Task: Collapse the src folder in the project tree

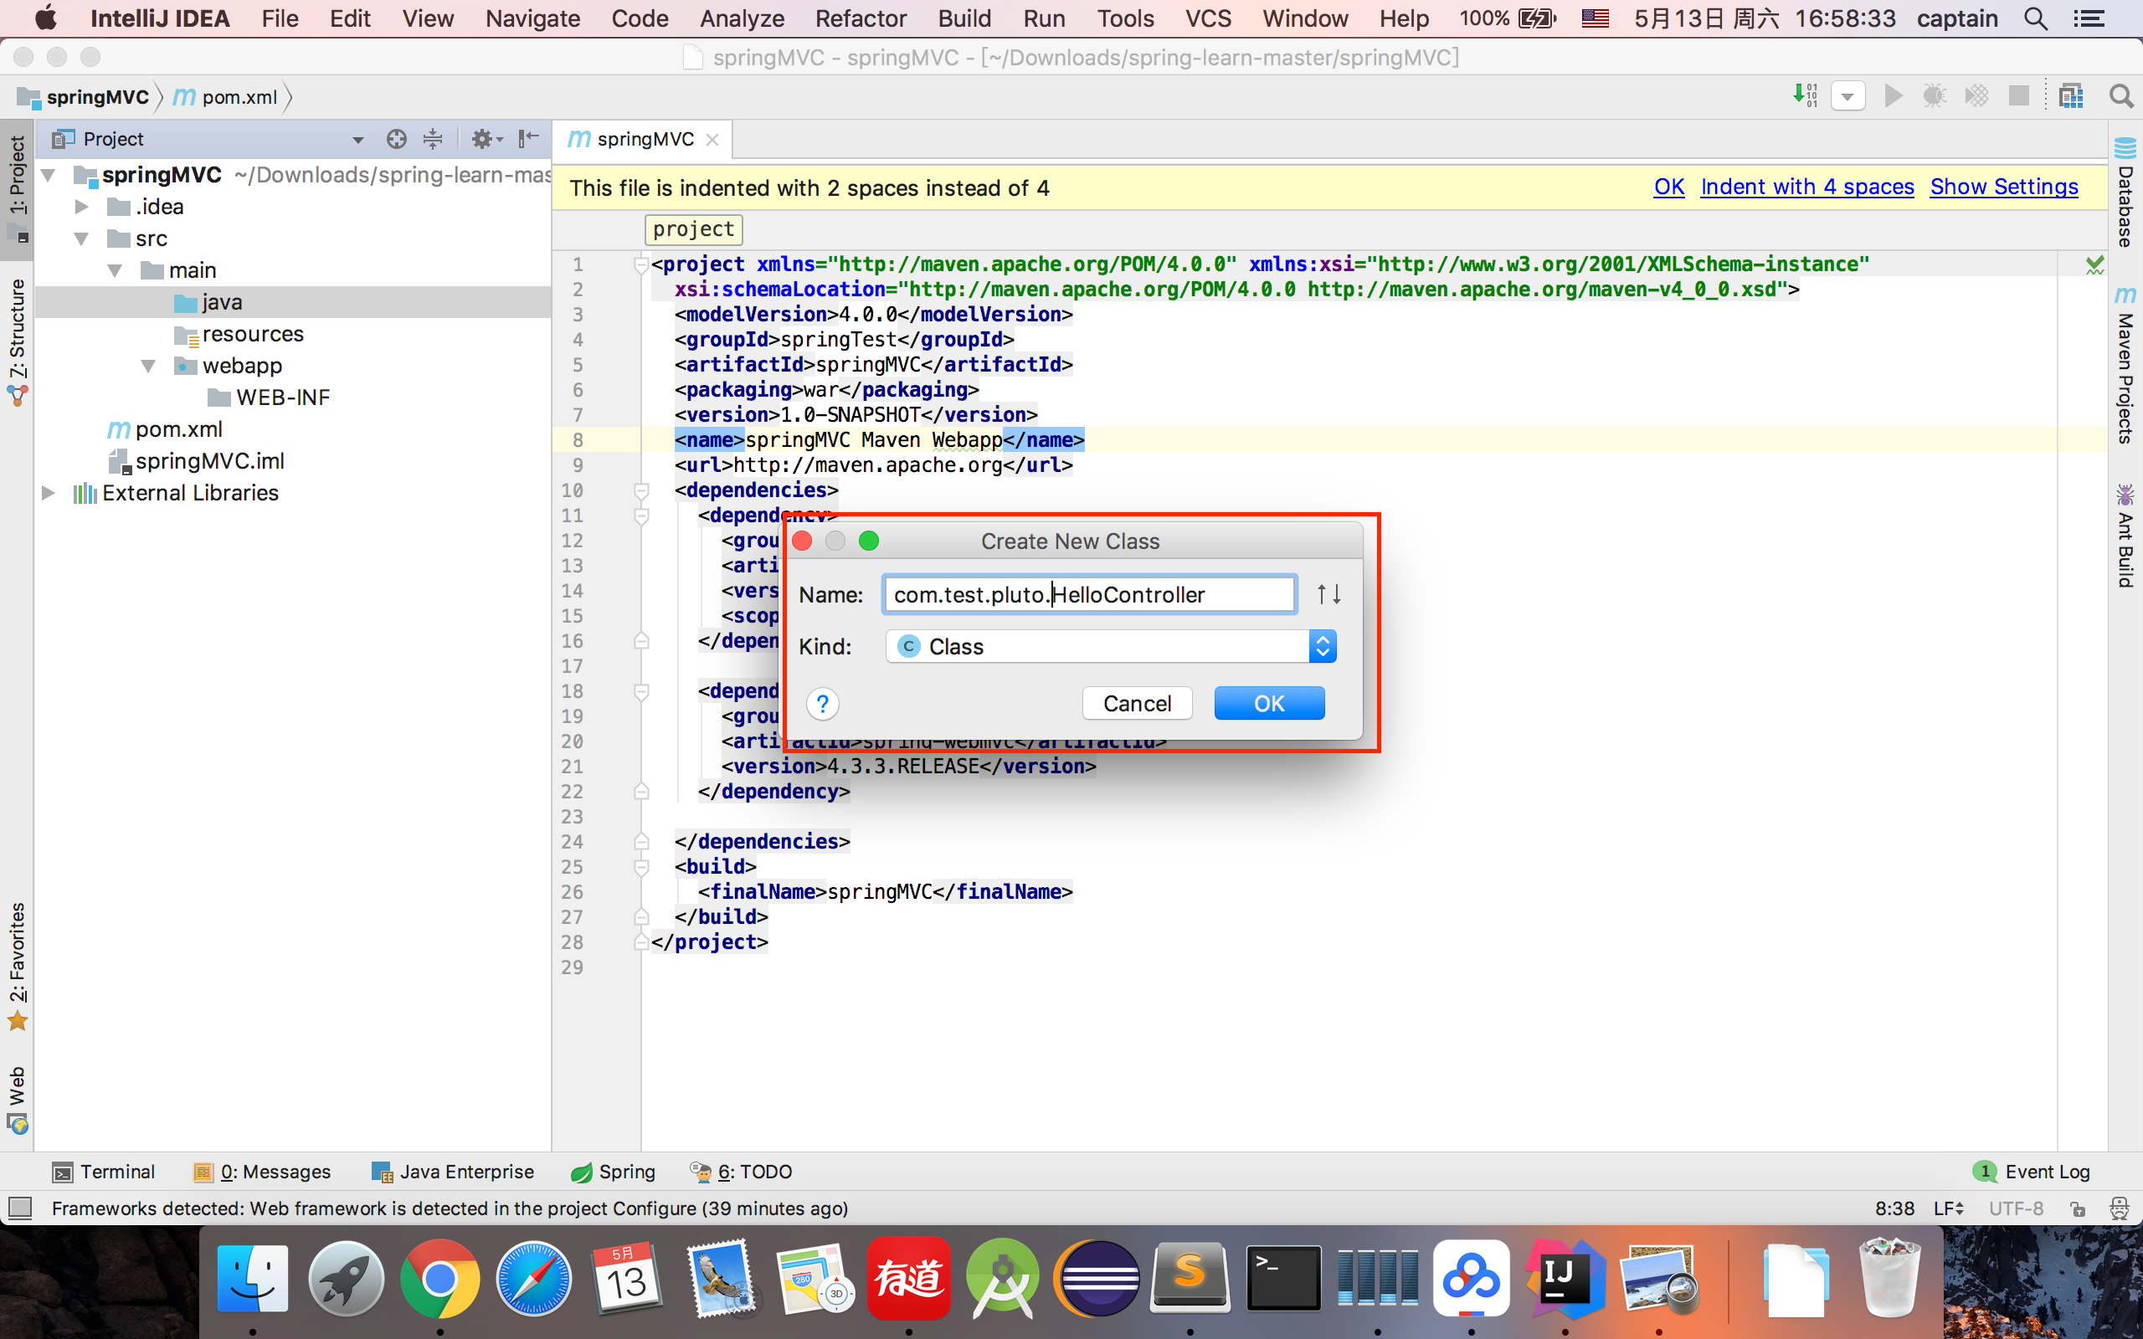Action: click(81, 238)
